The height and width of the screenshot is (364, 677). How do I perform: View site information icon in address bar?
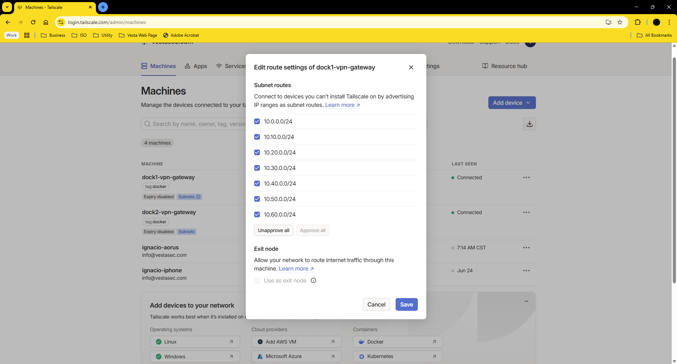pos(61,22)
